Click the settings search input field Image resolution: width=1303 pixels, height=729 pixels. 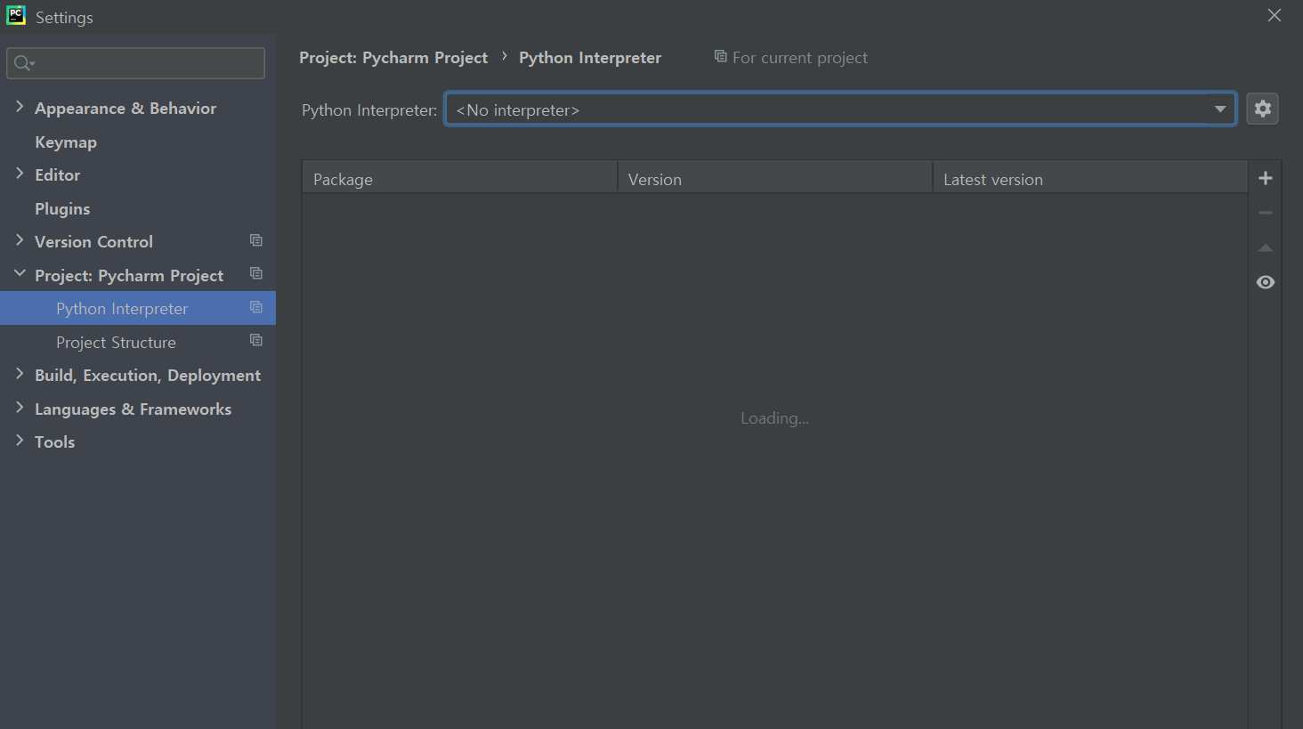(x=135, y=63)
